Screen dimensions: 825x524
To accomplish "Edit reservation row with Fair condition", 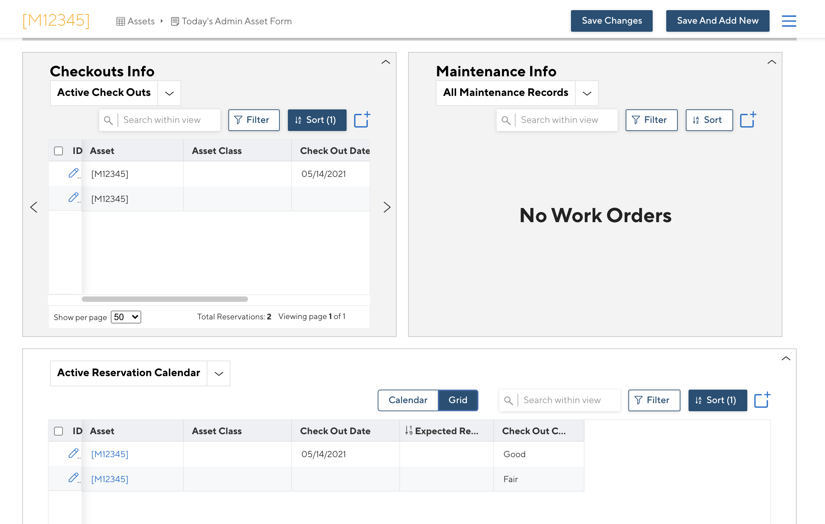I will point(73,478).
